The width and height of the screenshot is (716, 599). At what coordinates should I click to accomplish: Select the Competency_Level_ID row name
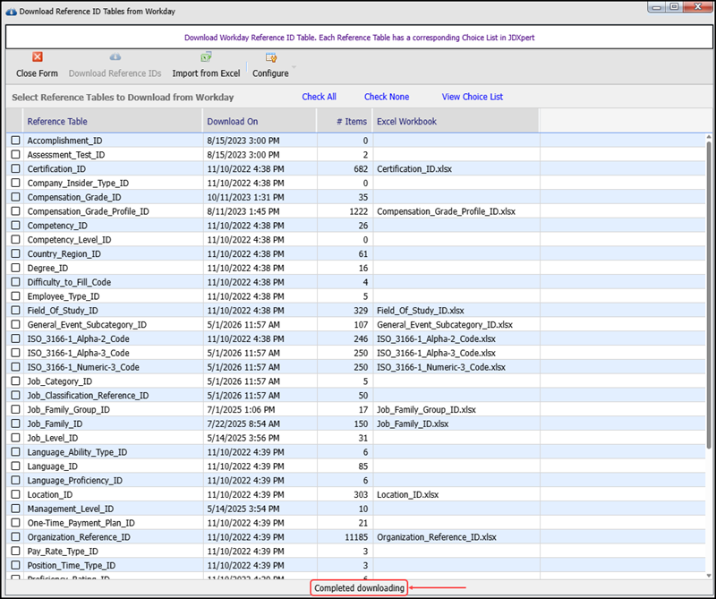70,240
